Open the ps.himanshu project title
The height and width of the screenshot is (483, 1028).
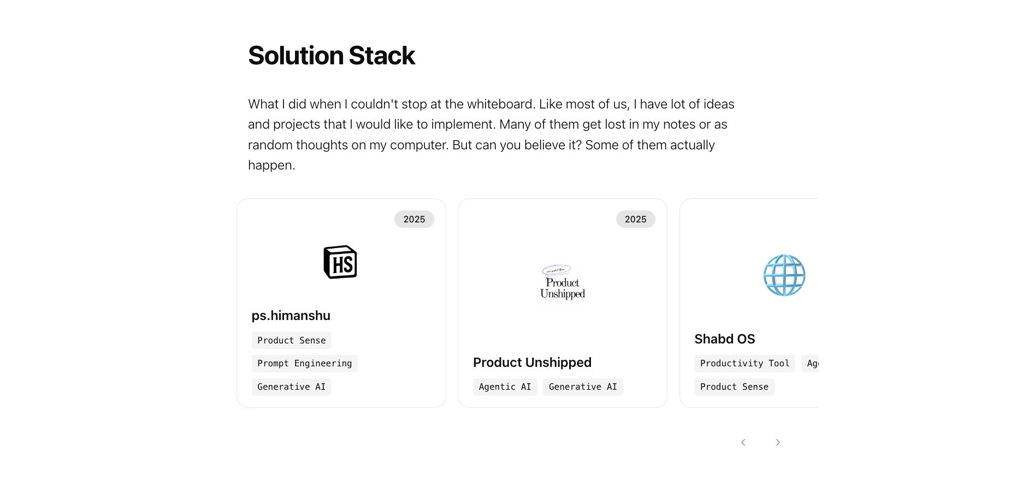291,316
